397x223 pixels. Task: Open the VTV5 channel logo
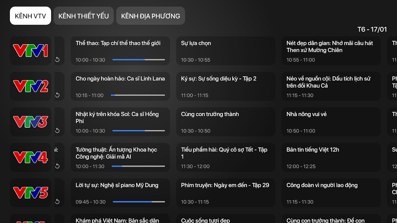pos(30,193)
